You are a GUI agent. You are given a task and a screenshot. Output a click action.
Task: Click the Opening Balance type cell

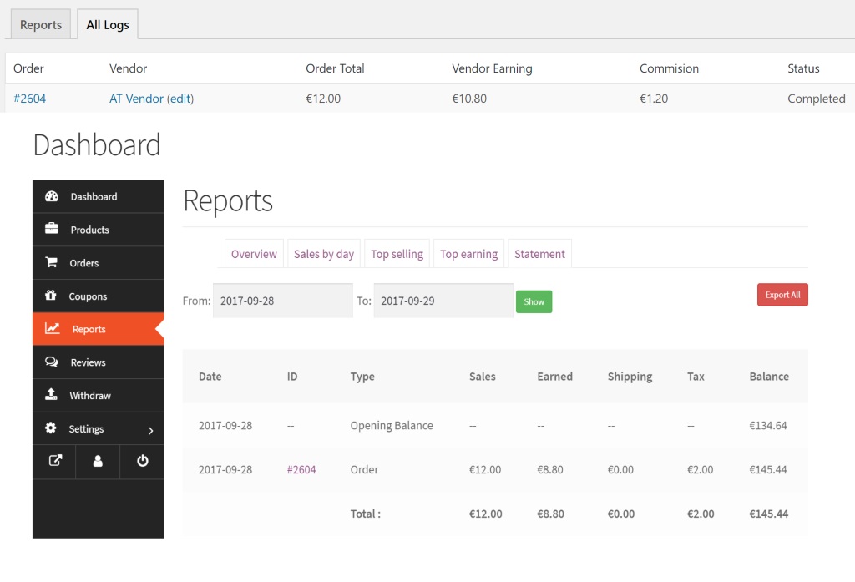coord(392,426)
